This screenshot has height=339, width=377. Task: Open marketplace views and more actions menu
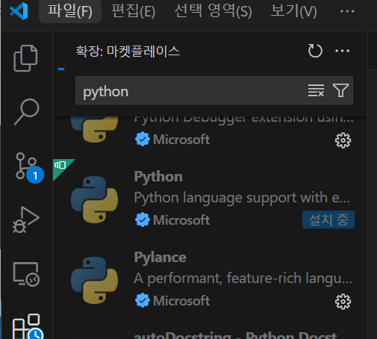[342, 51]
